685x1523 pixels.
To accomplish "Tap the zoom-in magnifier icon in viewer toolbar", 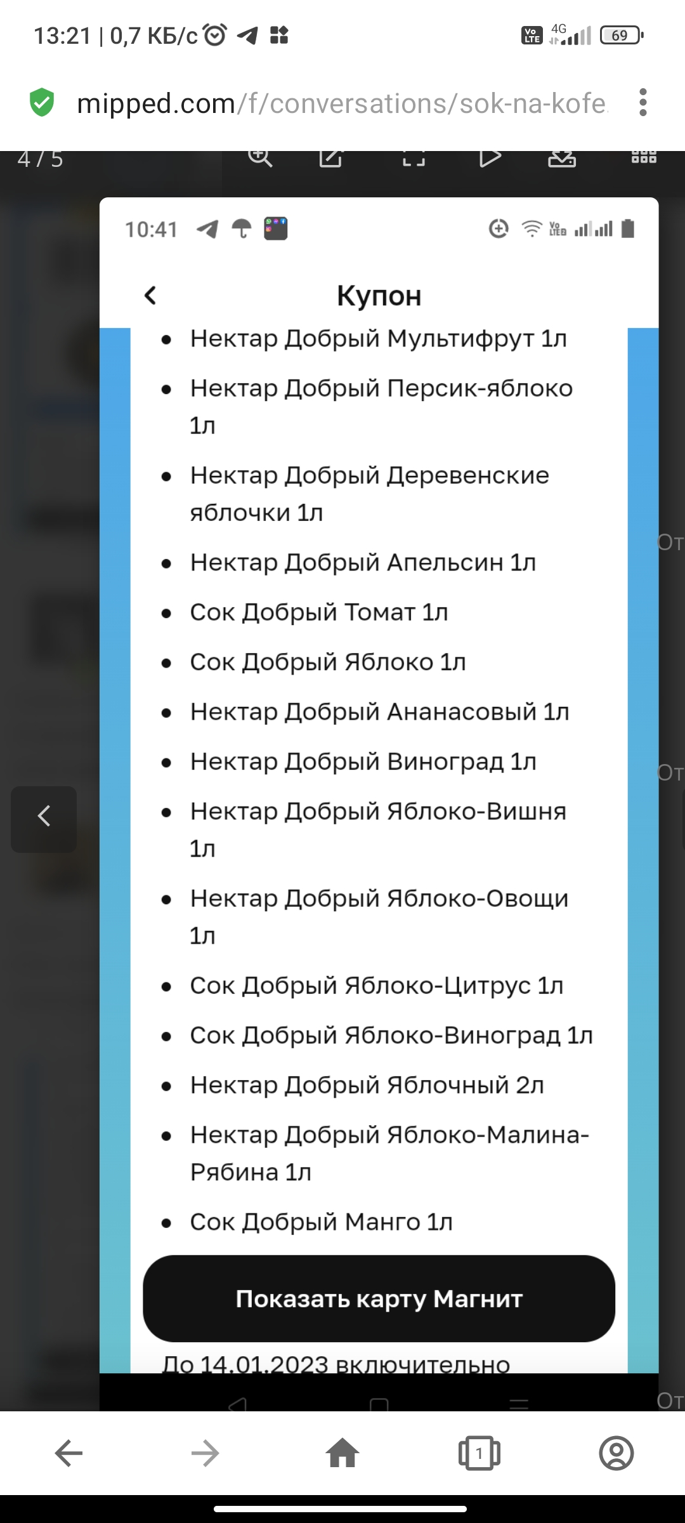I will click(x=260, y=157).
